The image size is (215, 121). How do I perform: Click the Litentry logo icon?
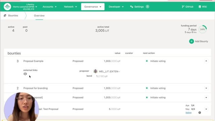(7, 7)
